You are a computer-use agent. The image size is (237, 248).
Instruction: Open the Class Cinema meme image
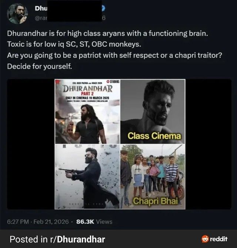coord(153,111)
